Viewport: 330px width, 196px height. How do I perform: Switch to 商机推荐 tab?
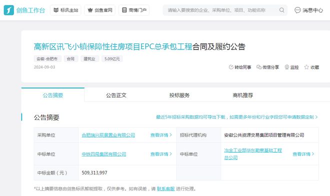(x=243, y=95)
